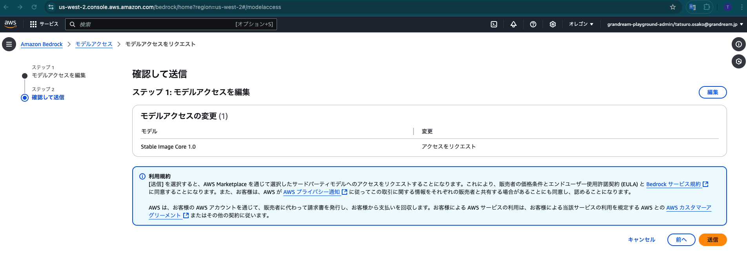Open the settings gear icon
Screen dimensions: 747x255
click(x=552, y=24)
